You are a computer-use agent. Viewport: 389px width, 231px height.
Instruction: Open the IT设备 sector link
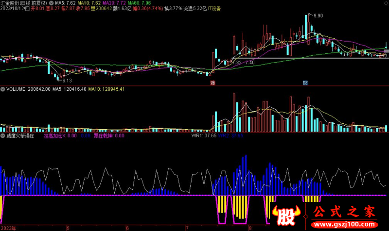(x=214, y=8)
